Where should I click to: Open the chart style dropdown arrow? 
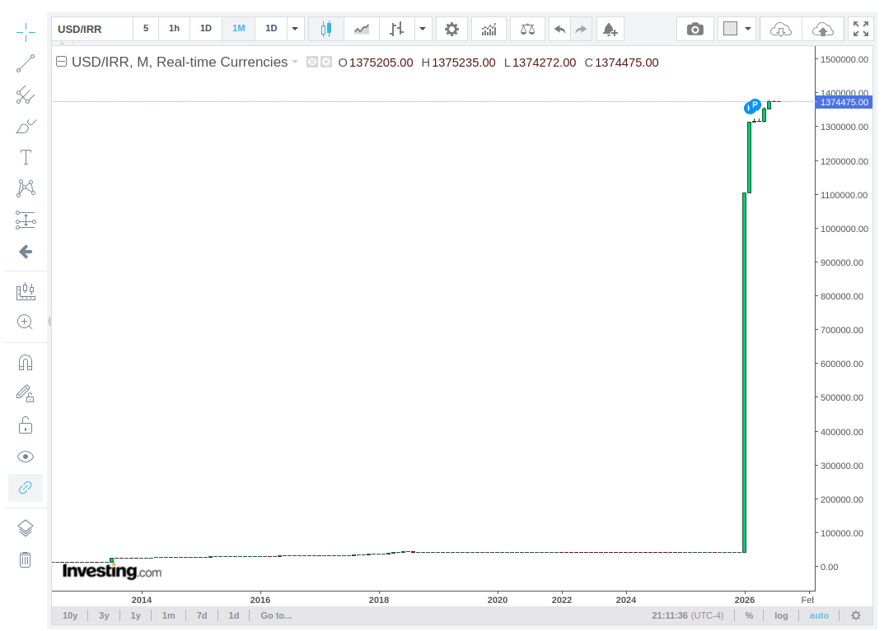click(423, 29)
